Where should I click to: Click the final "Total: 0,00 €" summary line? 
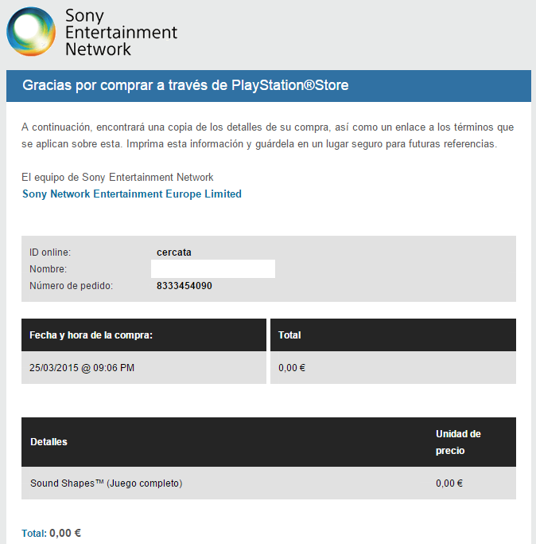tap(52, 533)
